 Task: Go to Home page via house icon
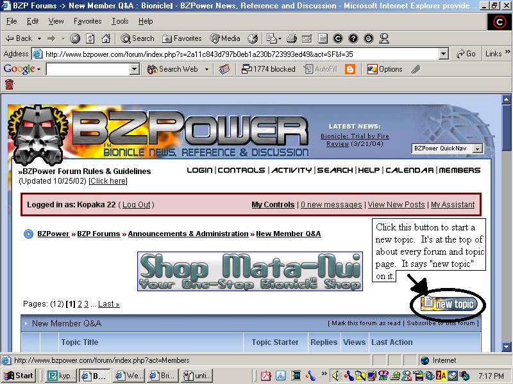tap(106, 38)
